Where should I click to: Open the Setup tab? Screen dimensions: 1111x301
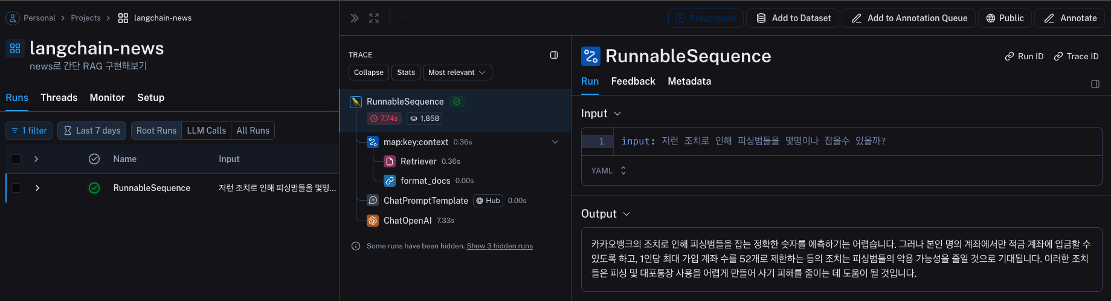coord(150,98)
